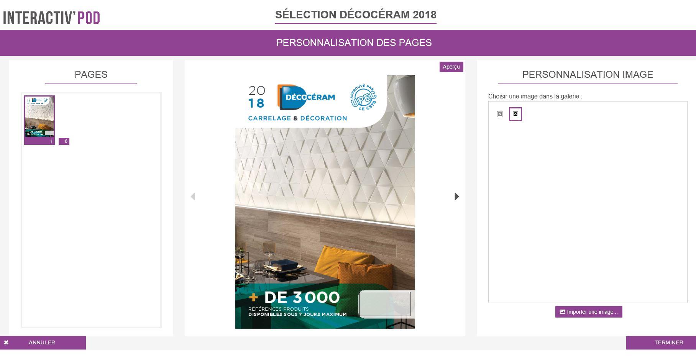This screenshot has height=362, width=696.
Task: Cancel with the ANNULER button
Action: [43, 342]
